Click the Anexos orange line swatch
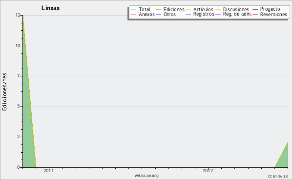 [x=134, y=14]
